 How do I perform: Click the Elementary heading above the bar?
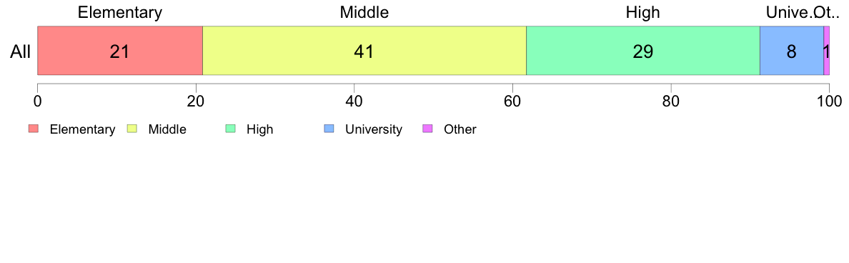tap(119, 12)
